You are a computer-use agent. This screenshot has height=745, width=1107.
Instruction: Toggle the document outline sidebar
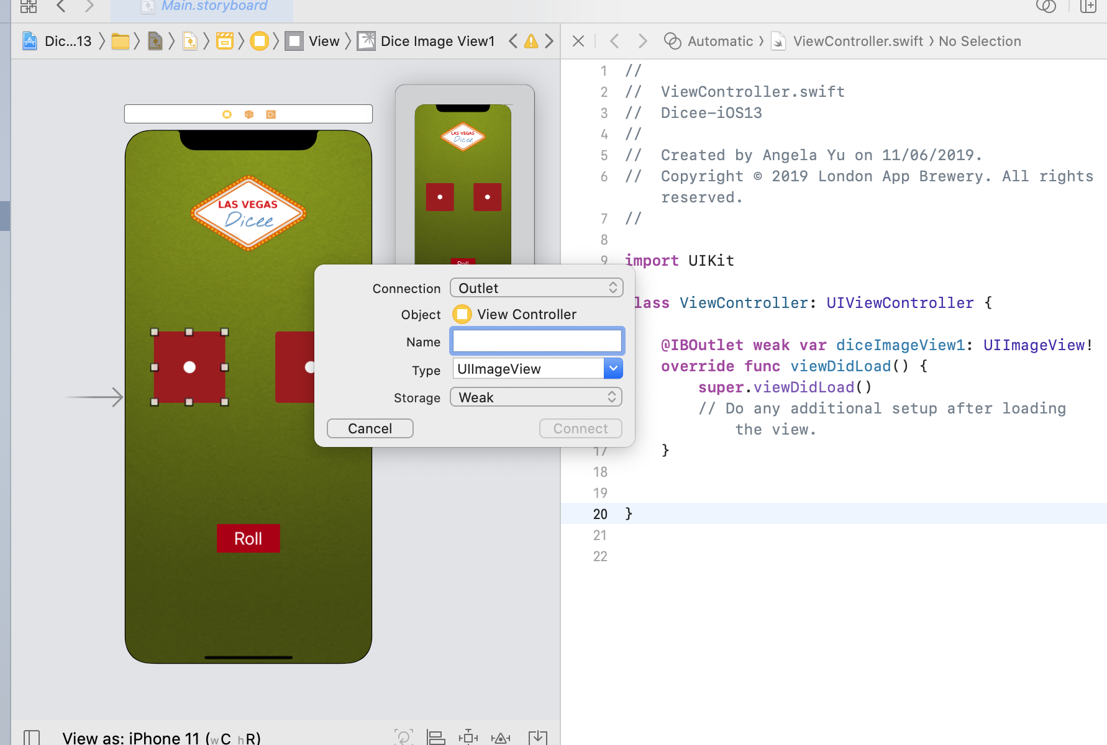(32, 737)
